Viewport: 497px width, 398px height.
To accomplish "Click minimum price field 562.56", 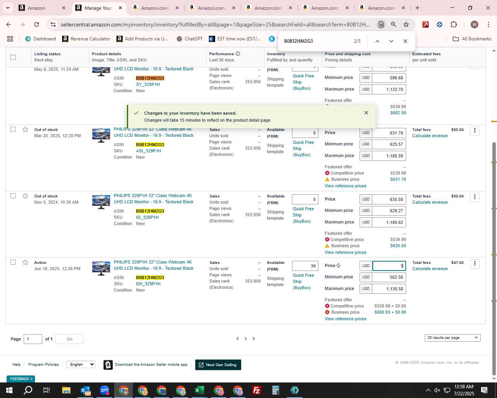I will pos(389,277).
